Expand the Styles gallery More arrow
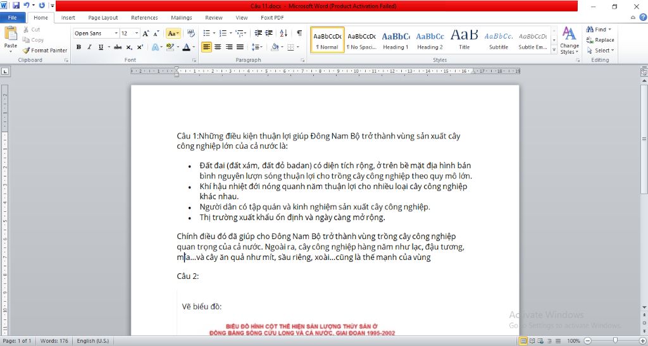This screenshot has width=648, height=346. pyautogui.click(x=554, y=49)
